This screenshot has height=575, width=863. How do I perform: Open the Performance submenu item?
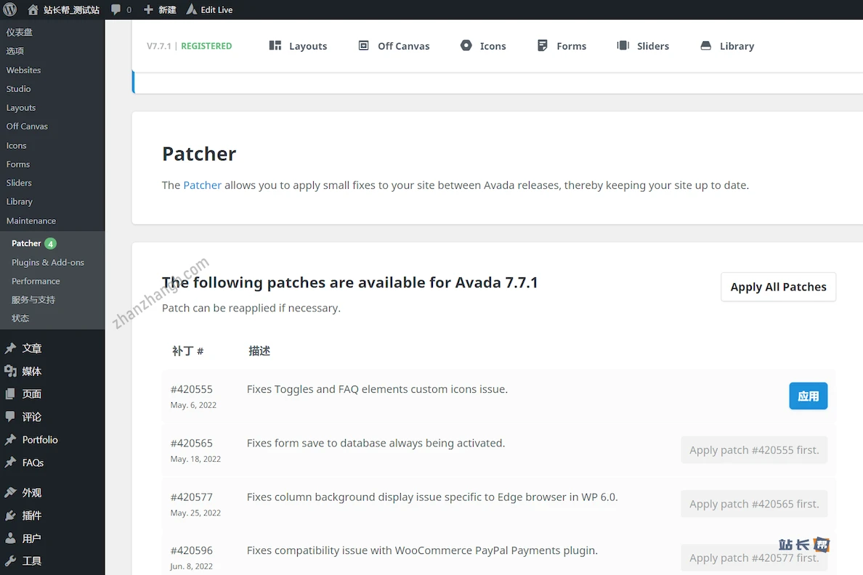[36, 281]
